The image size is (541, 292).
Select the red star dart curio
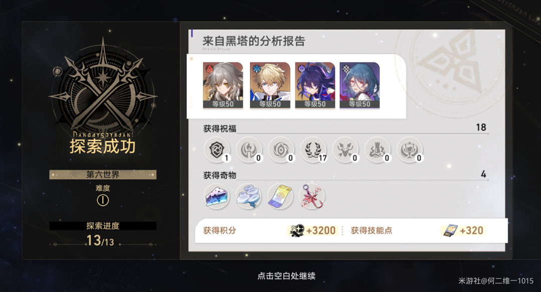point(312,197)
